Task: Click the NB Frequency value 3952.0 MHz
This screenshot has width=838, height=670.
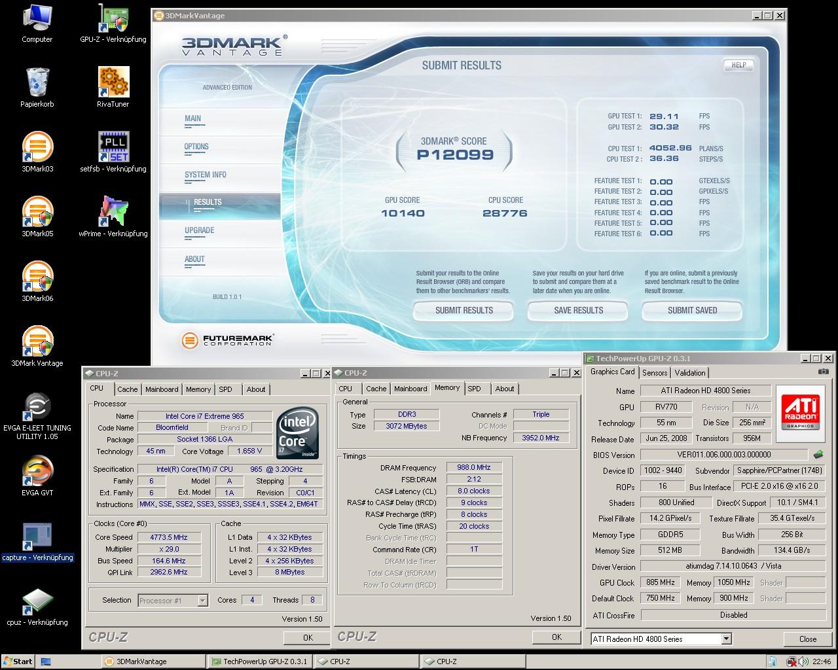Action: coord(541,438)
